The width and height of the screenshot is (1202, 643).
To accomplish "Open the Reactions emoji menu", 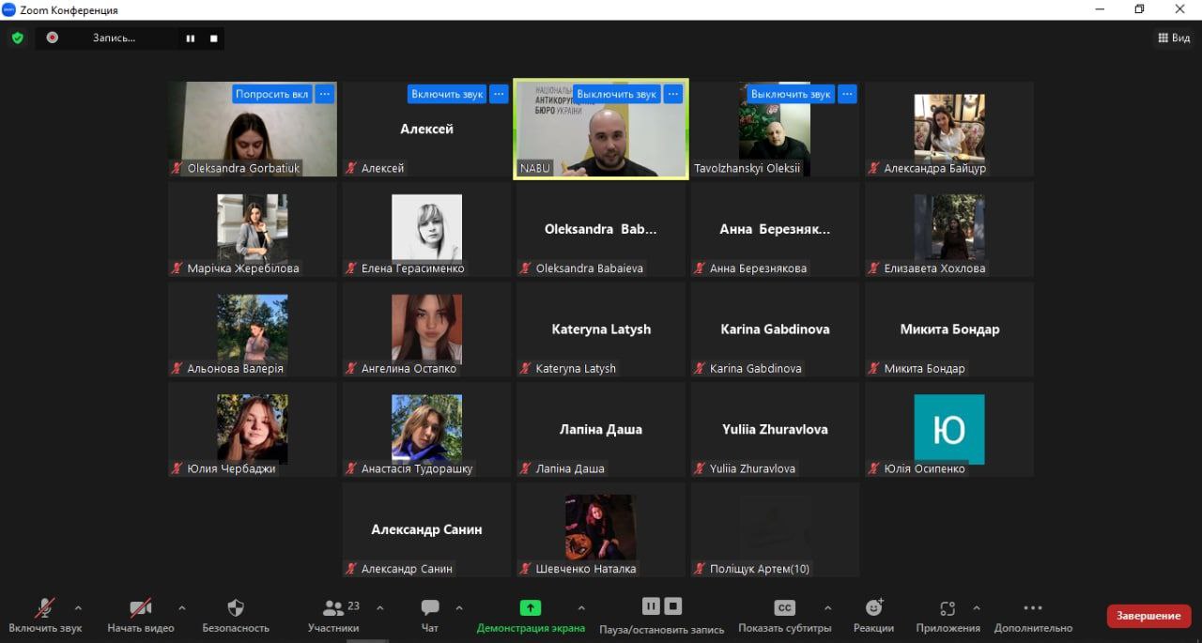I will [873, 608].
